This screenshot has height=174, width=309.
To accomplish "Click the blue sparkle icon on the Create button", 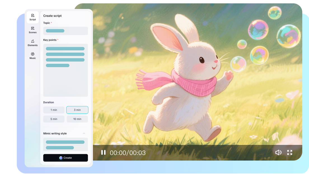I will coord(60,157).
